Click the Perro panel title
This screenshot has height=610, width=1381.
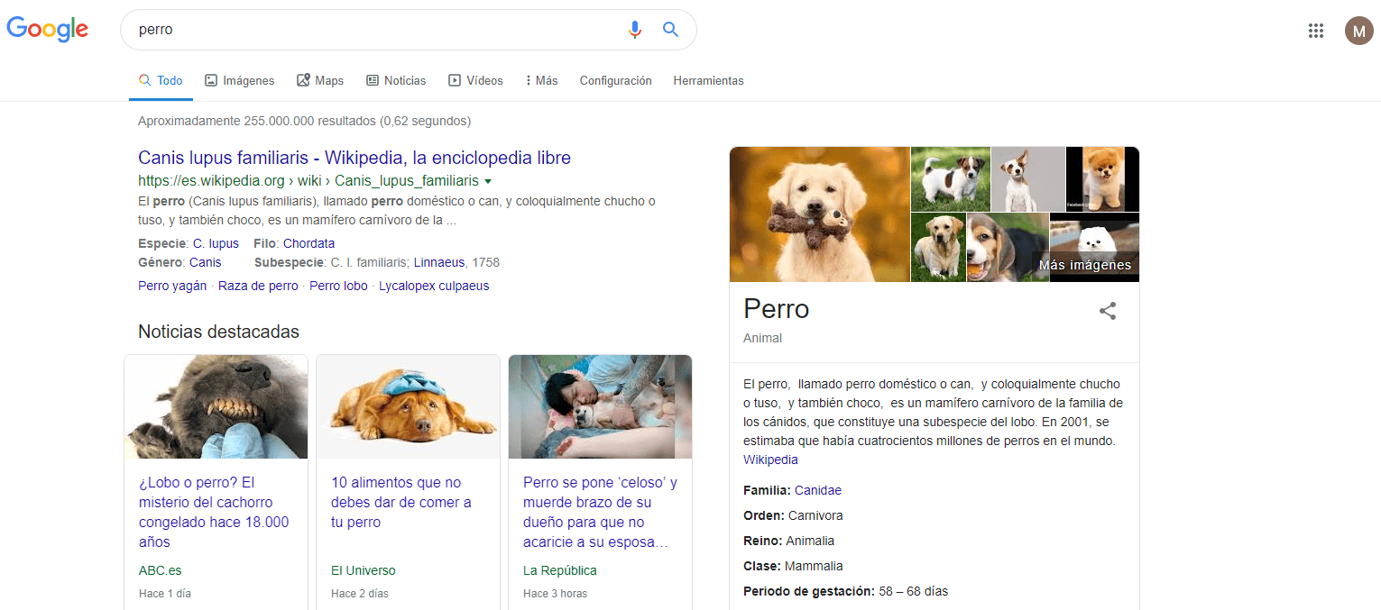click(777, 309)
